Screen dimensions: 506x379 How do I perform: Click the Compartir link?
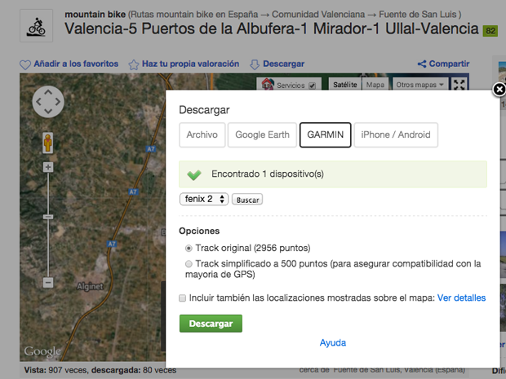(449, 64)
